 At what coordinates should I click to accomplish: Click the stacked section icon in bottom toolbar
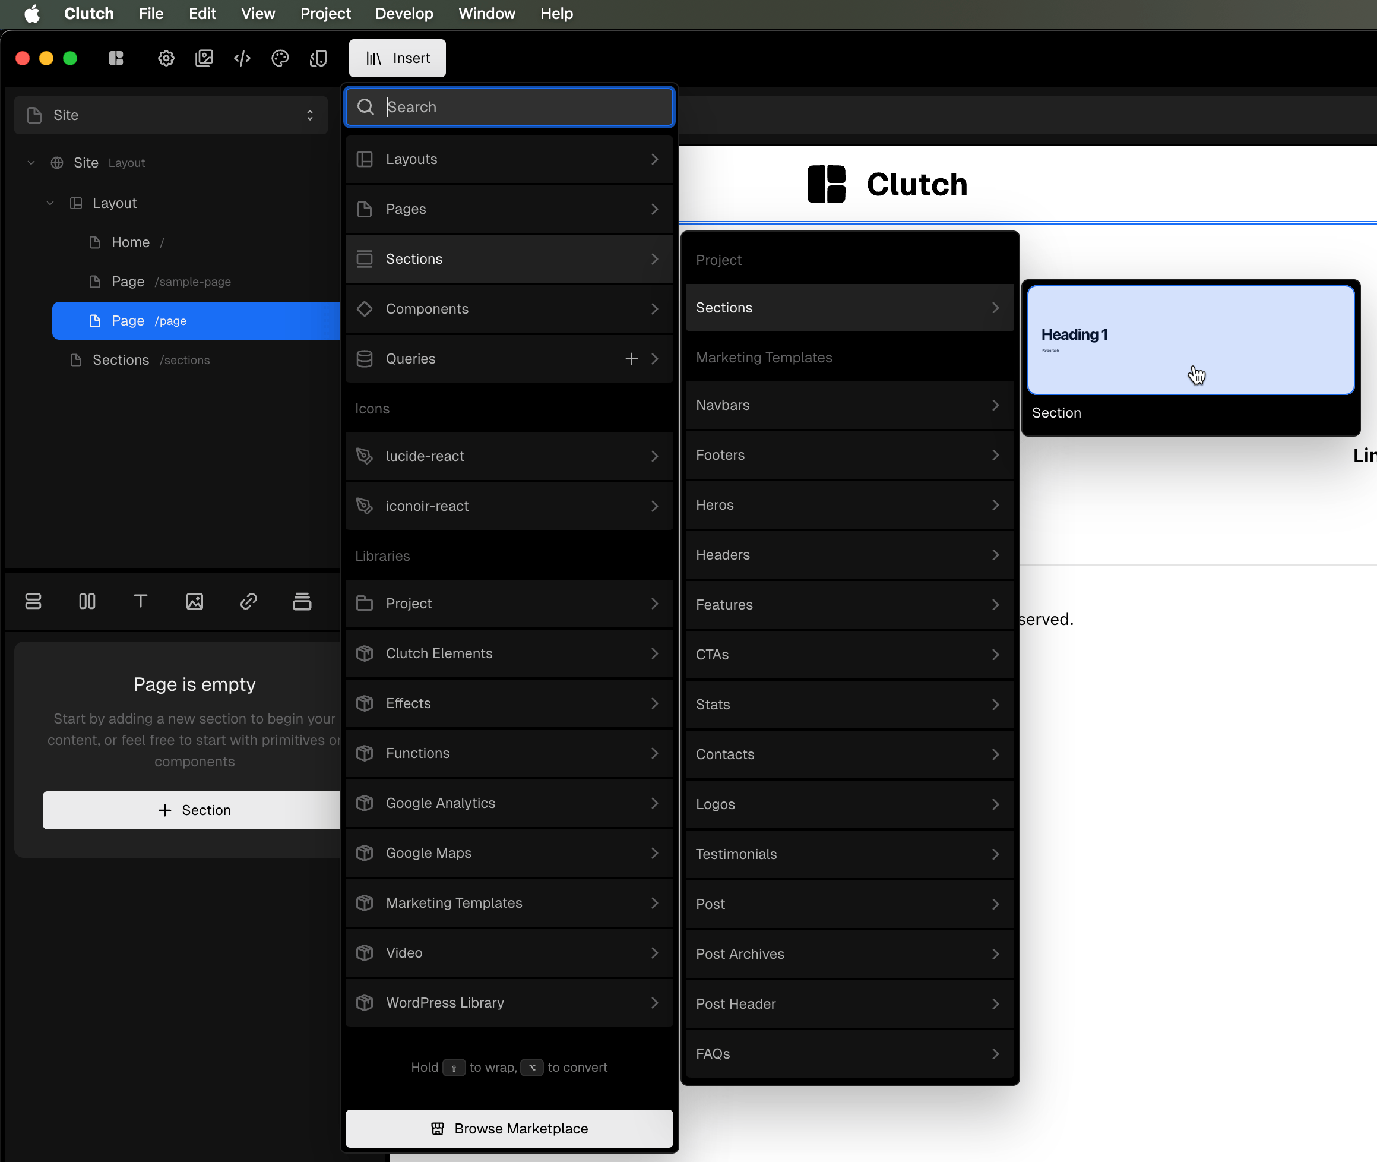pyautogui.click(x=302, y=601)
